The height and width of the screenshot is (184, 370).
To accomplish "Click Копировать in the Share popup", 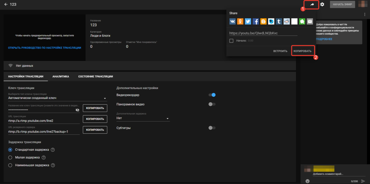I will tap(302, 51).
